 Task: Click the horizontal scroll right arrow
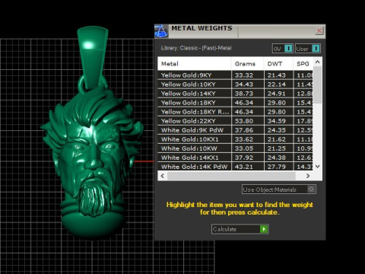pyautogui.click(x=308, y=176)
